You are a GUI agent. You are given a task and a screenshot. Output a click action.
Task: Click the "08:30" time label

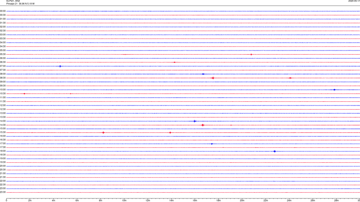tap(3, 78)
